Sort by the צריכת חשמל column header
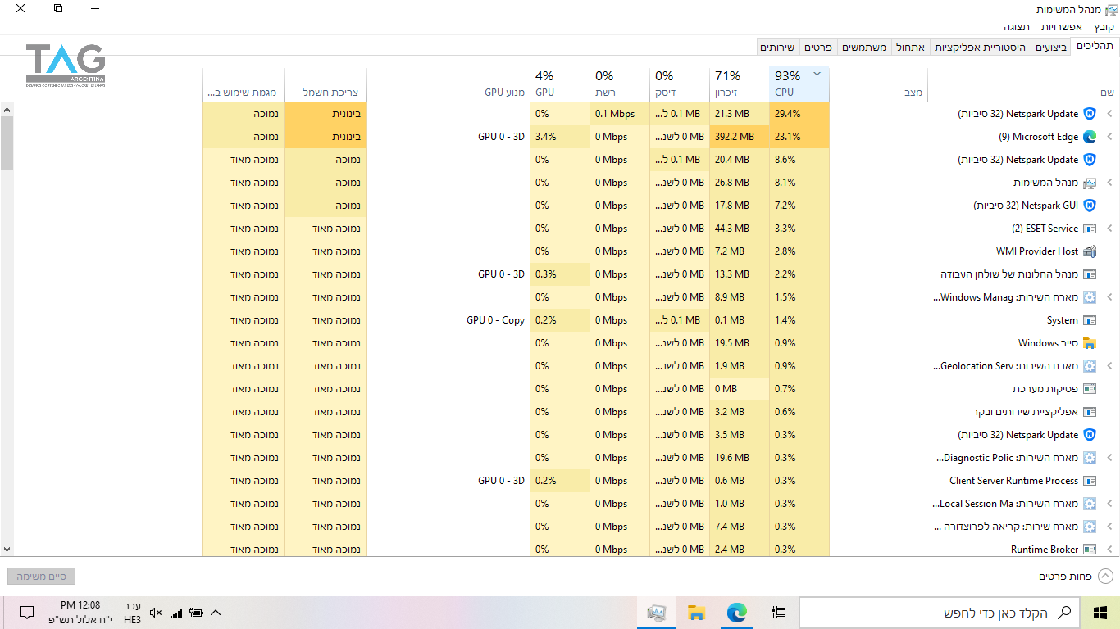This screenshot has height=629, width=1120. 326,84
